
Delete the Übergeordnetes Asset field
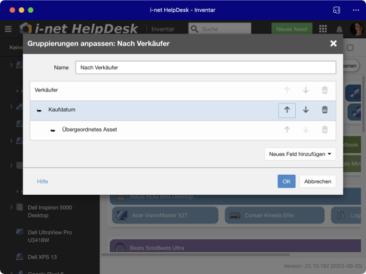pyautogui.click(x=325, y=130)
